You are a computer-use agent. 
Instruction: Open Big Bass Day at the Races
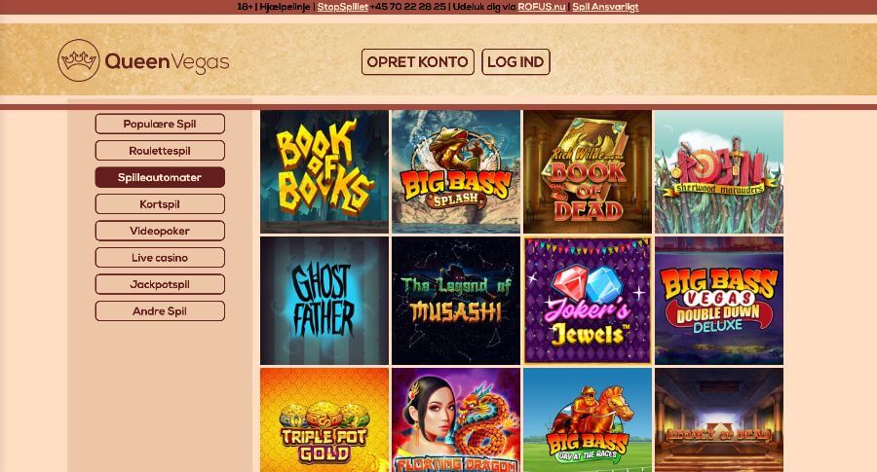[x=588, y=420]
